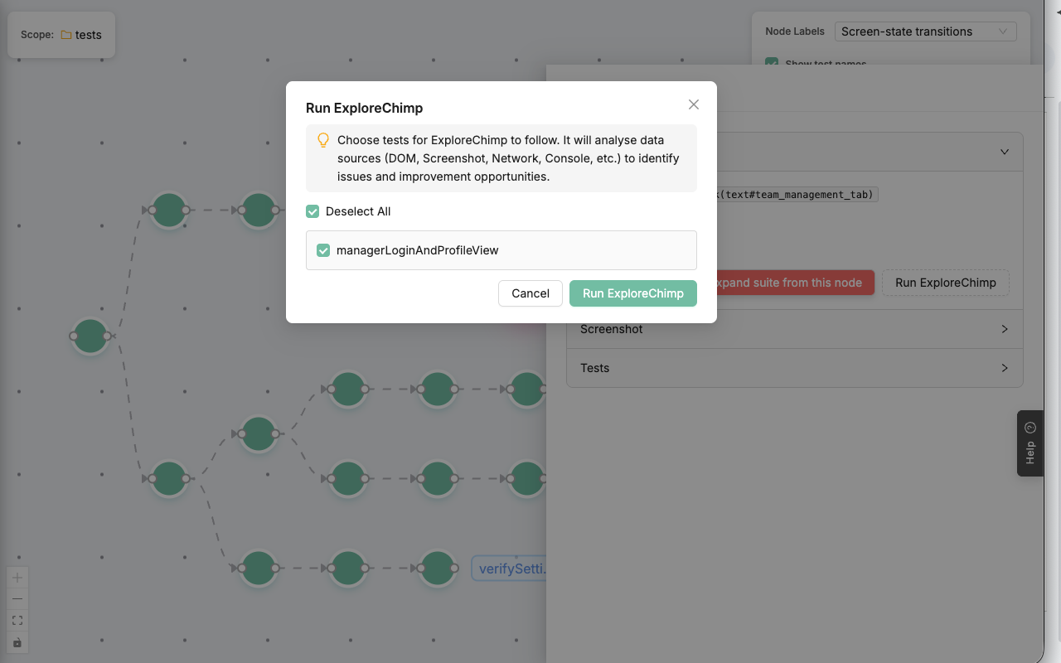Screen dimensions: 1061x663
Task: Click the lightbulb hint icon
Action: (x=323, y=141)
